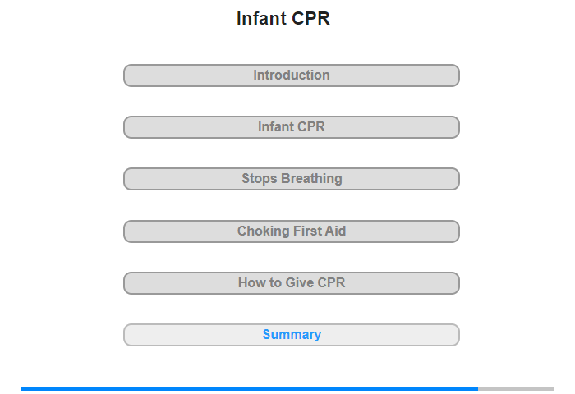The width and height of the screenshot is (575, 394).
Task: Click the Infant CPR page title
Action: 283,18
